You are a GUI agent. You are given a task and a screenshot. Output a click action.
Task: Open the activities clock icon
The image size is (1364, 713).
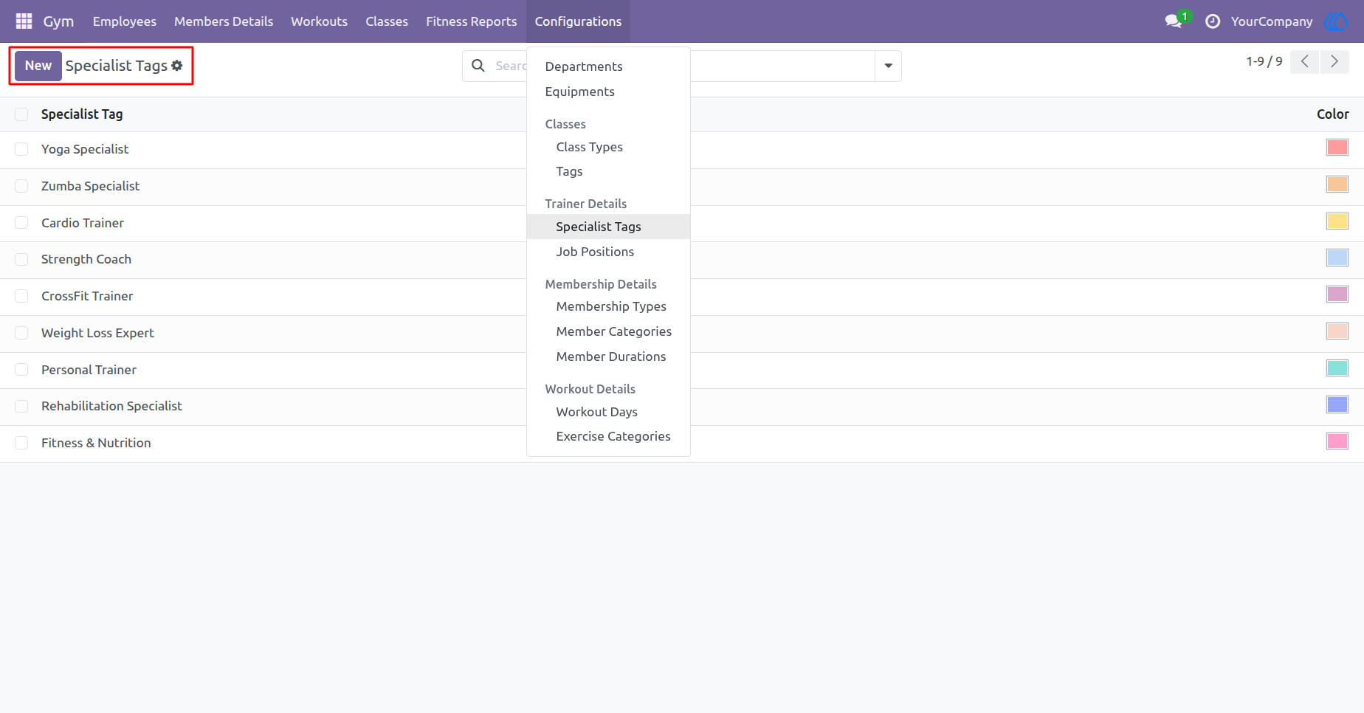click(1213, 21)
